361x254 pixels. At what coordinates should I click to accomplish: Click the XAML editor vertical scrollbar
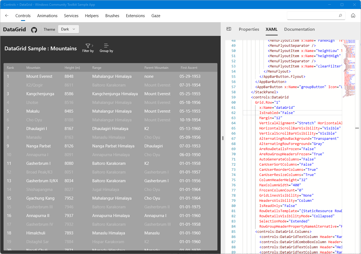357,128
